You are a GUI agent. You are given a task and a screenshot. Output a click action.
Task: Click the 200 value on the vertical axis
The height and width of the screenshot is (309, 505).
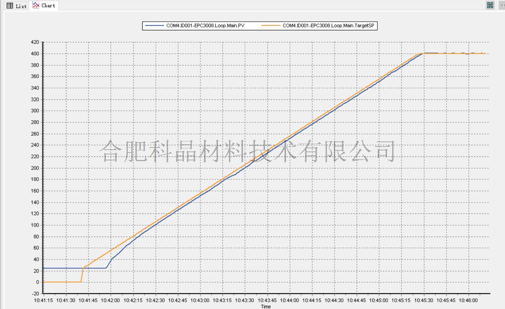pyautogui.click(x=35, y=168)
